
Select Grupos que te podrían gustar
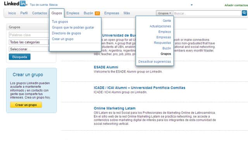pos(73,28)
